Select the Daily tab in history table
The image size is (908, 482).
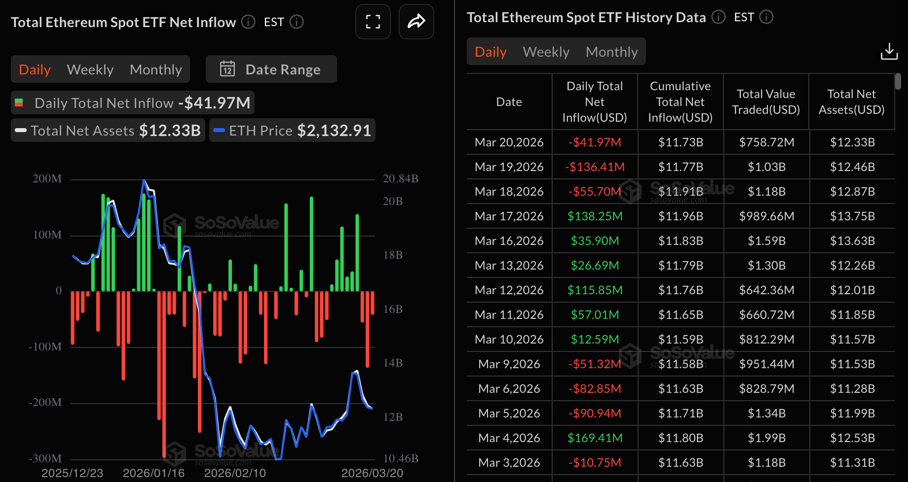(x=491, y=52)
